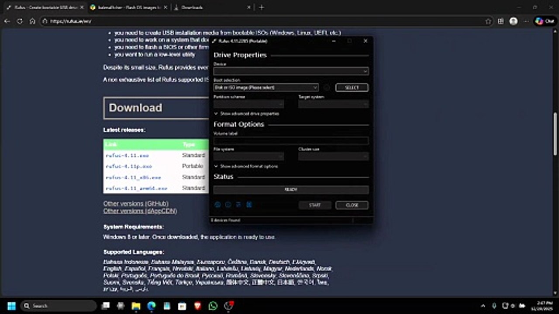Image resolution: width=559 pixels, height=314 pixels.
Task: Click the SELECT button in Rufus
Action: point(352,88)
